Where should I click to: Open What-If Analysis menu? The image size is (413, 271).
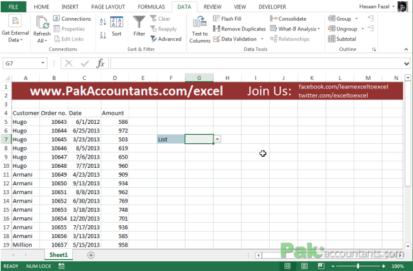click(x=295, y=29)
